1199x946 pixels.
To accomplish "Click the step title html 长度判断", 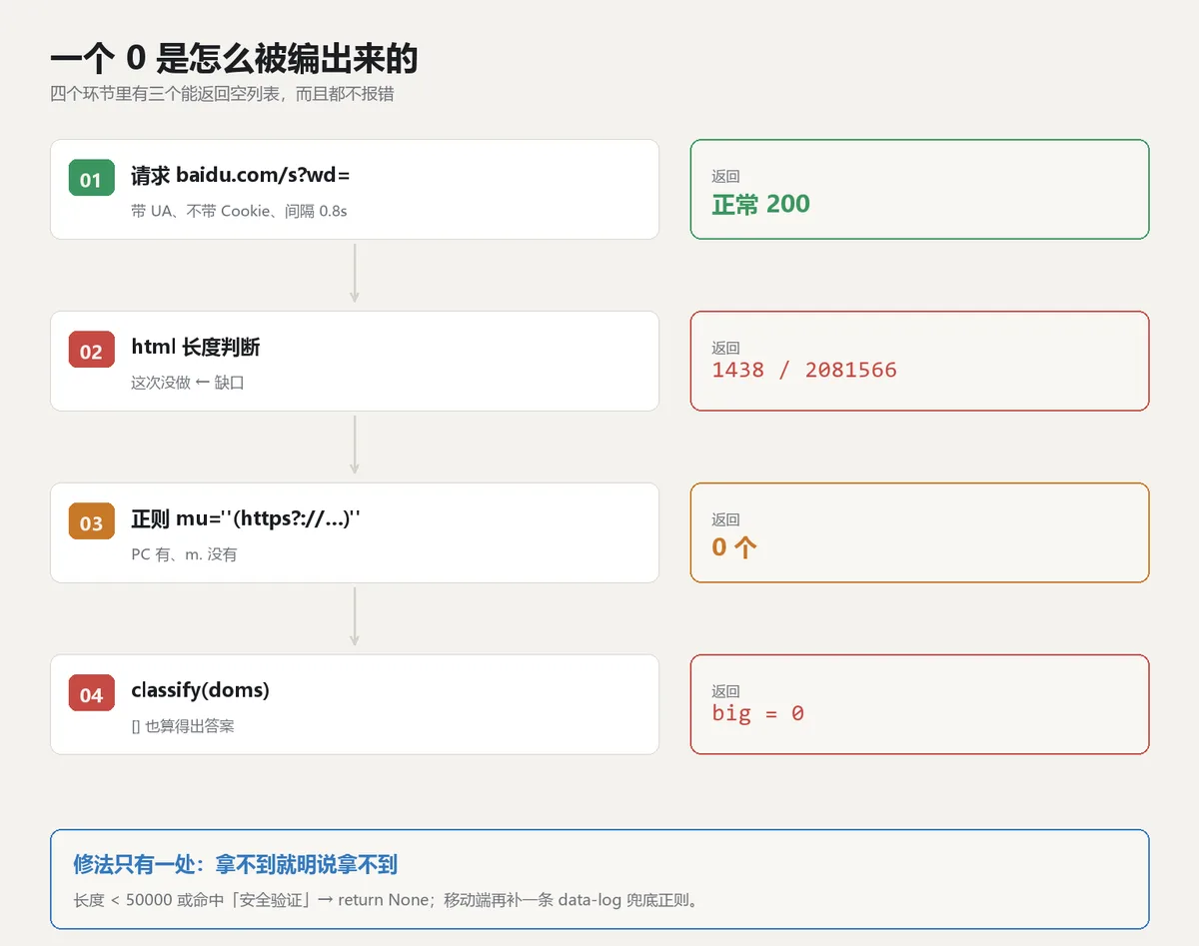I will coord(196,348).
